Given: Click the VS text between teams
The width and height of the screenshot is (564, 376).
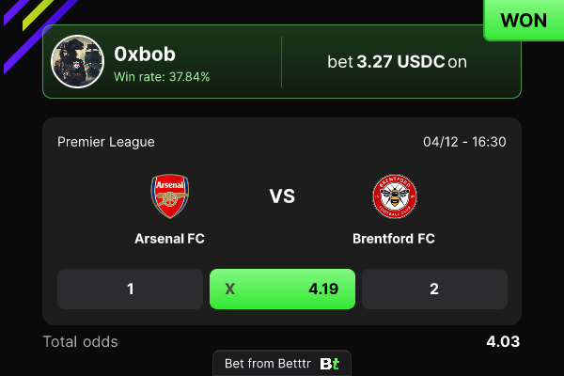Looking at the screenshot, I should pyautogui.click(x=282, y=196).
